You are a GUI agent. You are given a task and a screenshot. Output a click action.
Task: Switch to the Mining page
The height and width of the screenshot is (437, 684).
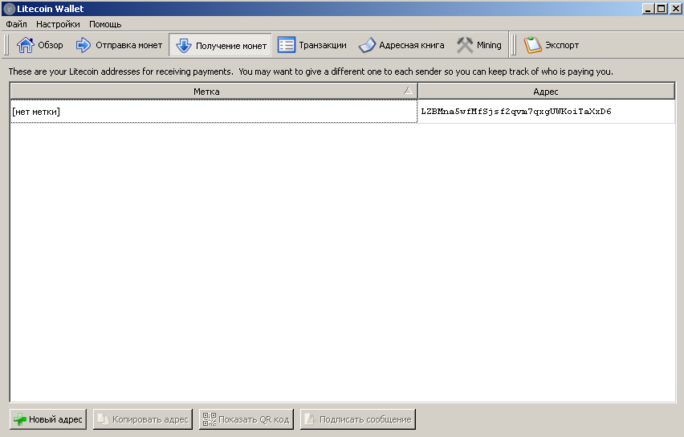479,45
